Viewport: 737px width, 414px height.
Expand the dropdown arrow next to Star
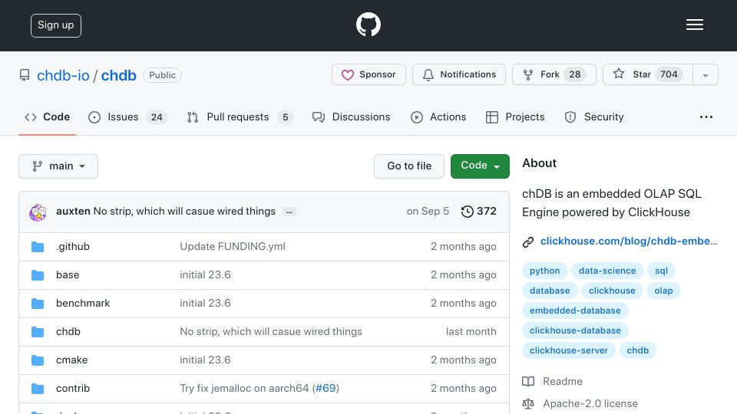pos(705,75)
